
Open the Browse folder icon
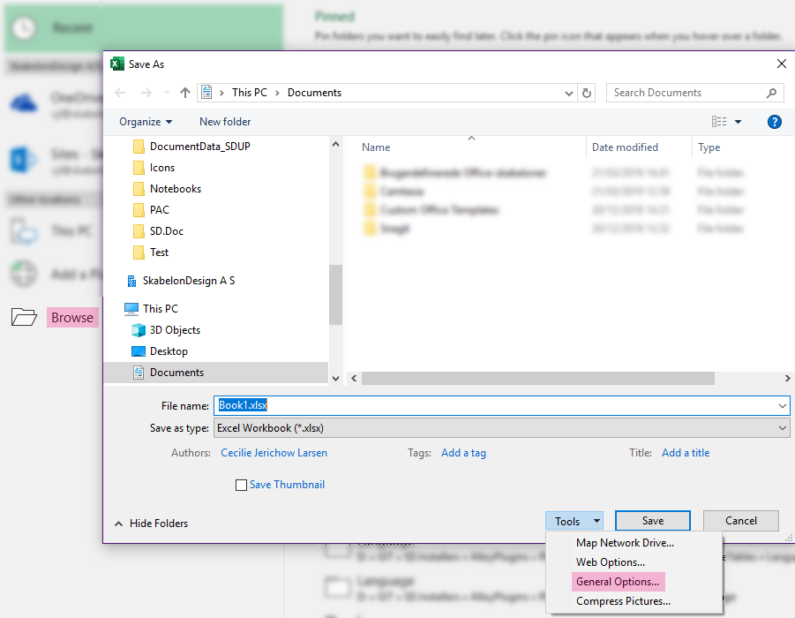(24, 317)
